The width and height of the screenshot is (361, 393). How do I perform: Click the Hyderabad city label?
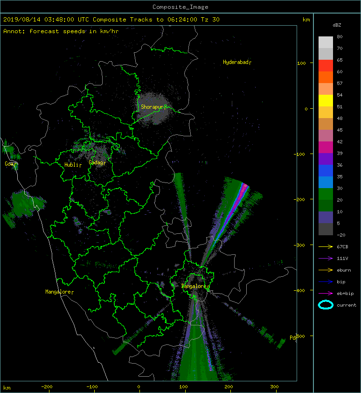tap(236, 62)
